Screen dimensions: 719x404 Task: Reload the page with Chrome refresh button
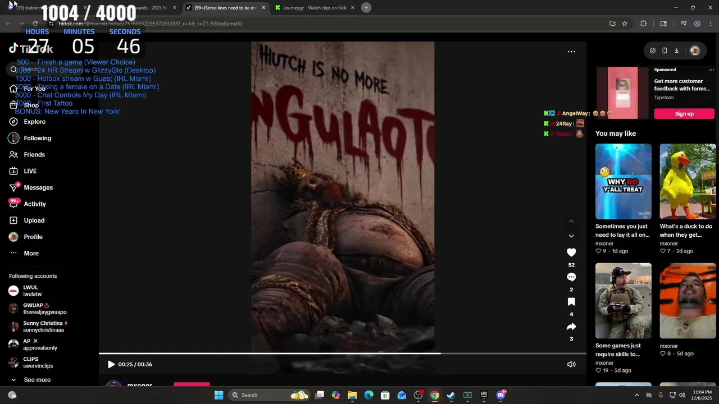35,24
